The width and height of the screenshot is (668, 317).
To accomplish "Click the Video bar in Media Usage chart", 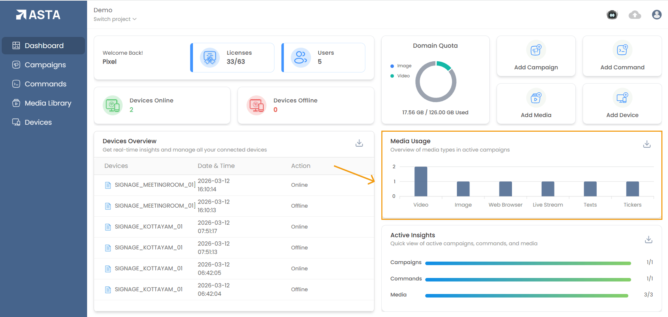I will 421,181.
